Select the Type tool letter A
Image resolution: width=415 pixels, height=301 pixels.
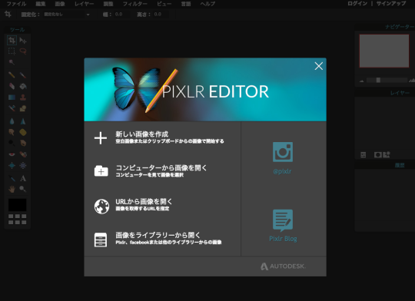pos(23,178)
